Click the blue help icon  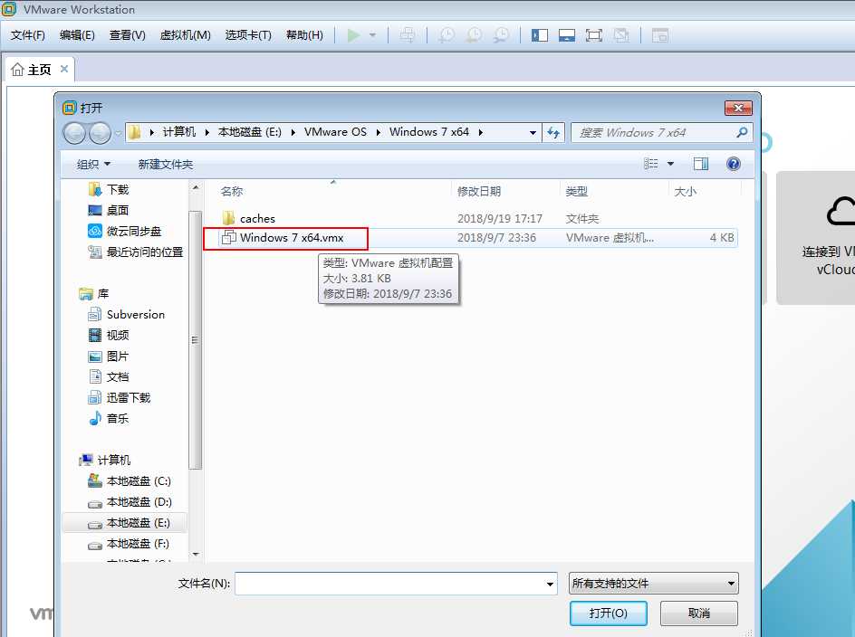(734, 164)
